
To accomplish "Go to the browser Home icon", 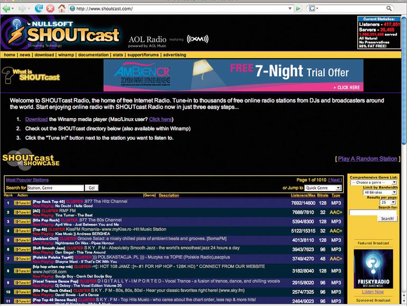I will (x=62, y=8).
